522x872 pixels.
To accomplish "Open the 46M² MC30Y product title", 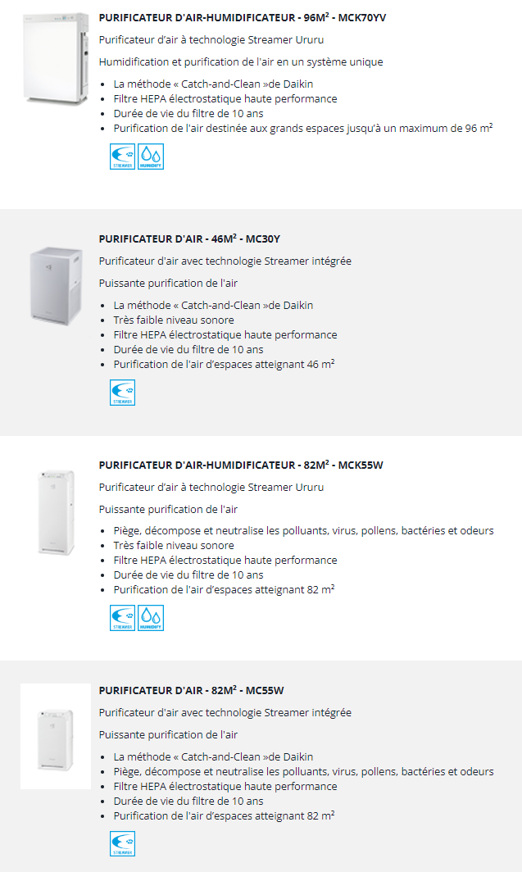I will tap(189, 238).
